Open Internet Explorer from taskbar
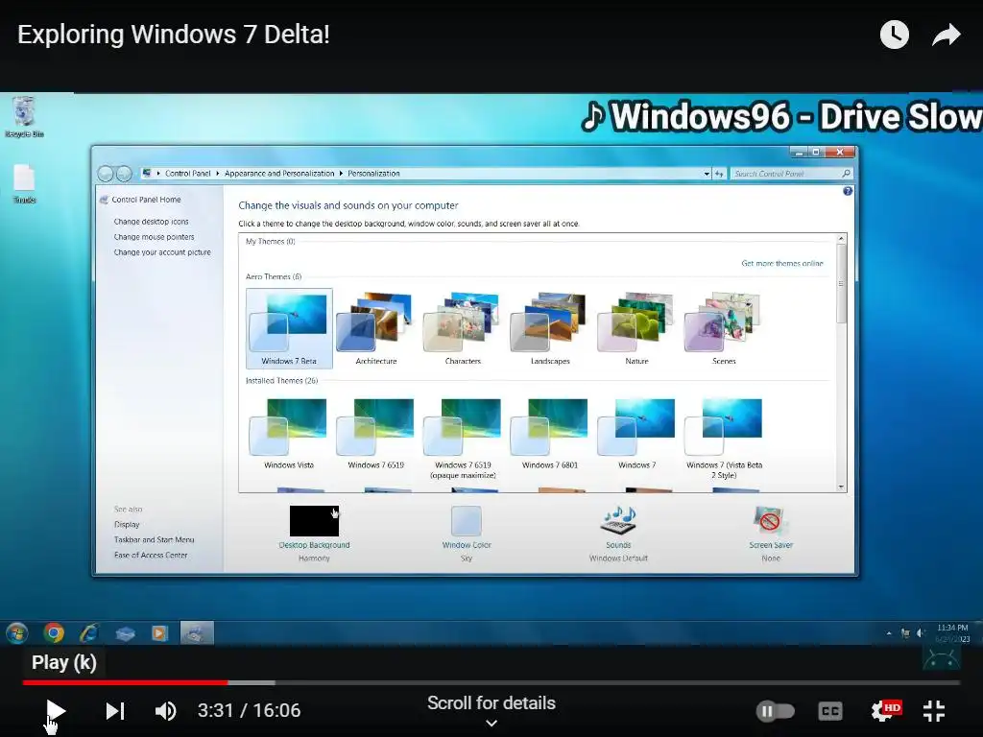 [89, 633]
